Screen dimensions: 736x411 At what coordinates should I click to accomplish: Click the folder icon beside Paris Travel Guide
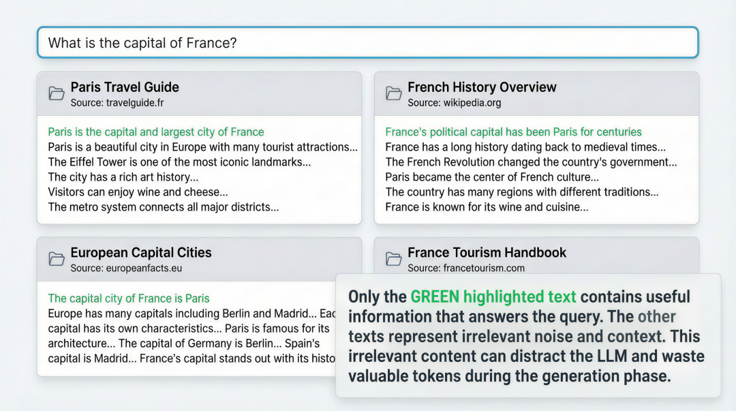click(57, 93)
